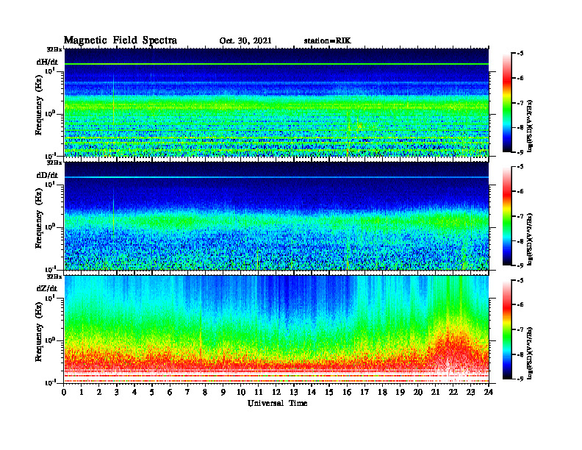Click hour tick label "20" on time axis

pos(418,393)
